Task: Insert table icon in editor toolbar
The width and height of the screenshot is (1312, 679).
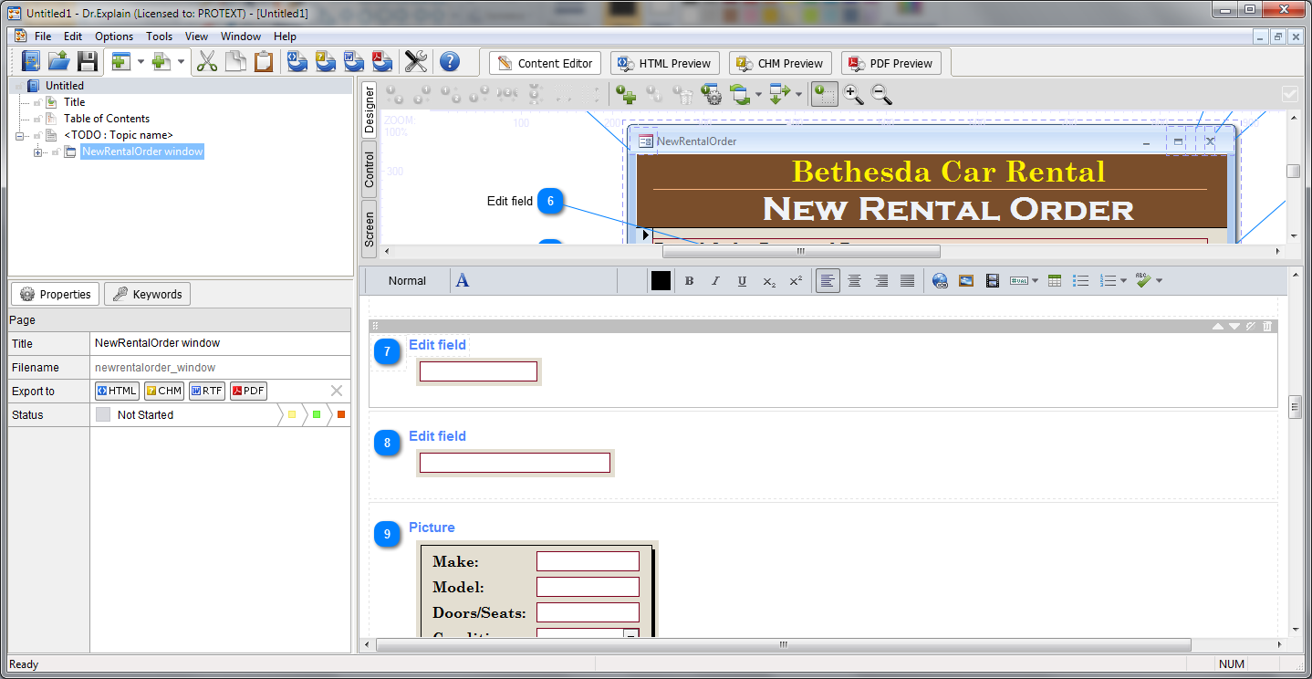Action: coord(1055,281)
